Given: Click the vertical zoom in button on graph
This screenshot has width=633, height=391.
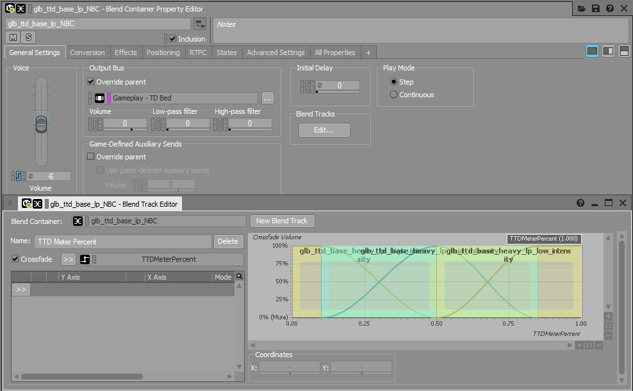Looking at the screenshot, I should [x=609, y=316].
